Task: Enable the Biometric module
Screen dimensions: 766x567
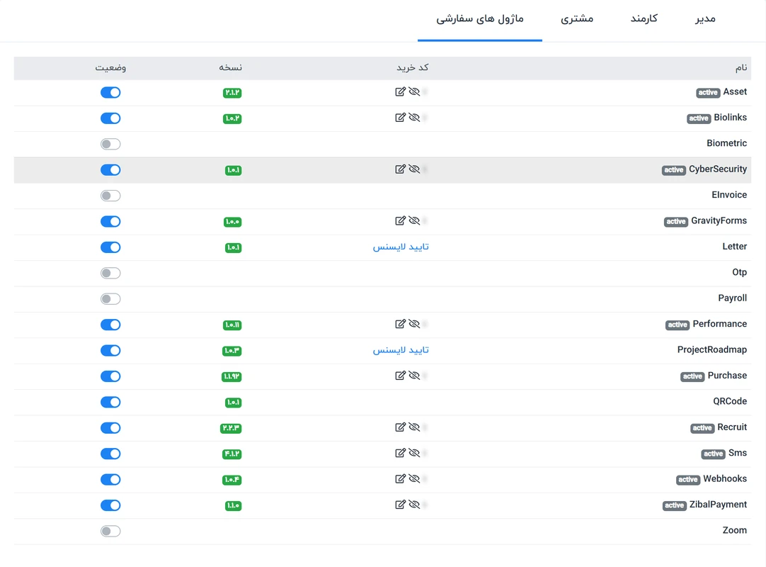Action: pos(110,144)
